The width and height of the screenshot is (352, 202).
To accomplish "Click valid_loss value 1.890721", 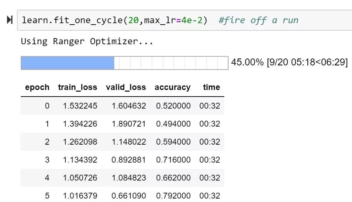I will (x=129, y=124).
